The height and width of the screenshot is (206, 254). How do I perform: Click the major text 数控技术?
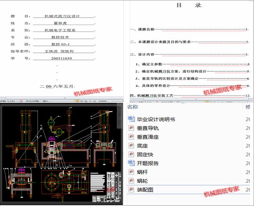click(x=60, y=37)
